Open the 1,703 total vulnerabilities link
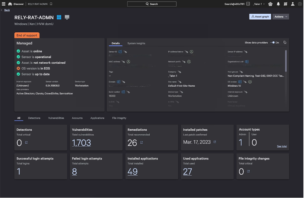 click(82, 143)
